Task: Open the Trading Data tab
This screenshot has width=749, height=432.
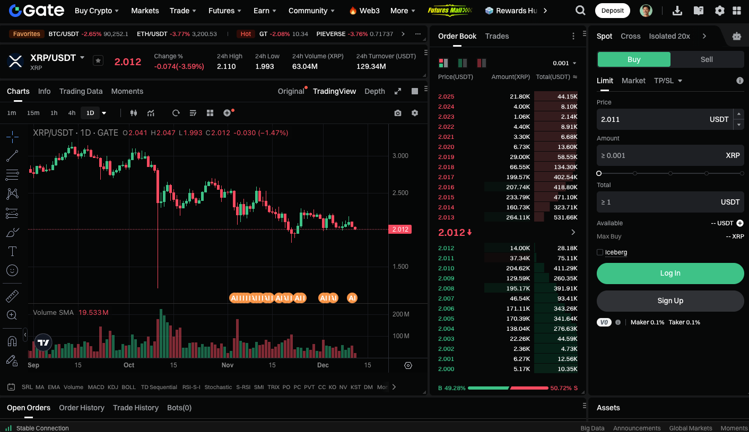Action: tap(81, 91)
